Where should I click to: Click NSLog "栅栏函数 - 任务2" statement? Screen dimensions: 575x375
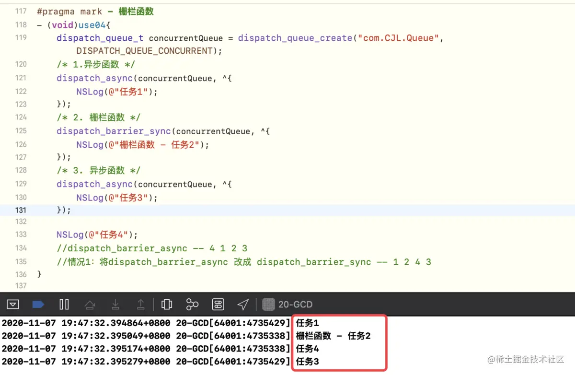pos(143,144)
